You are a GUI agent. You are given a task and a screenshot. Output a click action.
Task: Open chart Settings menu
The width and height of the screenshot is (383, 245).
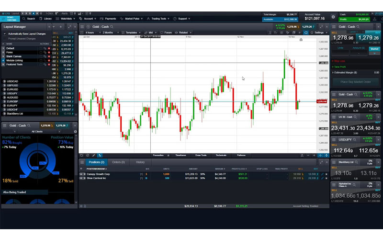tap(319, 32)
